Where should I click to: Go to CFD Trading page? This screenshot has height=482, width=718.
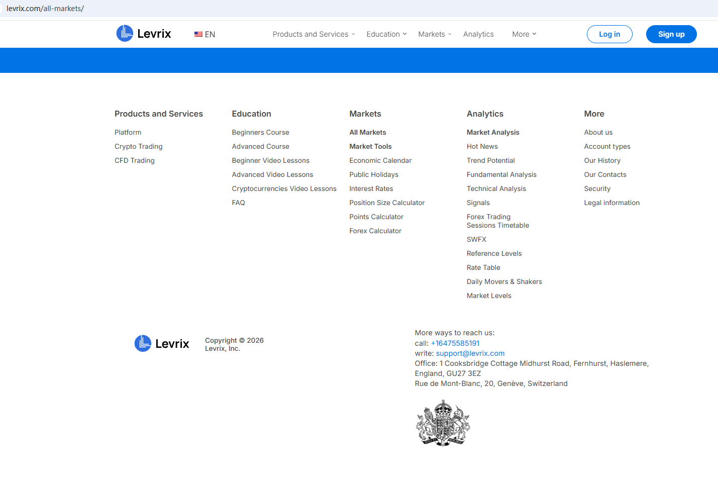[x=135, y=160]
